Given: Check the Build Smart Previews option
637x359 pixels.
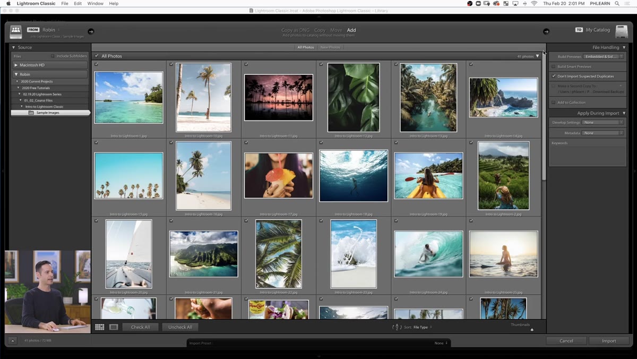Looking at the screenshot, I should [x=554, y=67].
